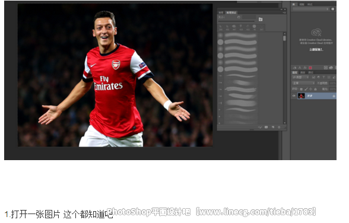The image size is (349, 223).
Task: Delete brush using the trash icon
Action: click(279, 127)
